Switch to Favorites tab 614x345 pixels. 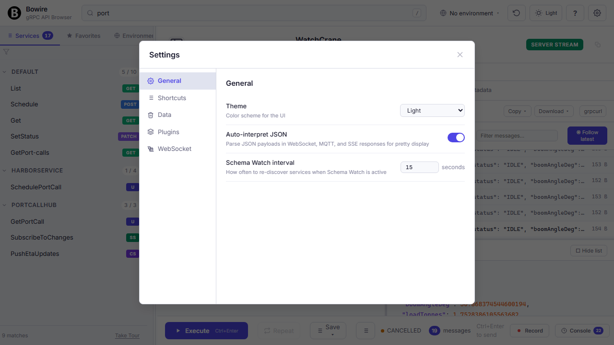pyautogui.click(x=83, y=35)
